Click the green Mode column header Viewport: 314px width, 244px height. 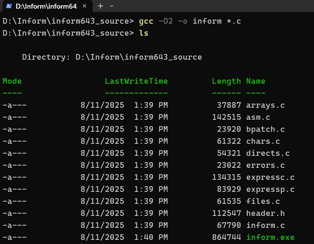coord(12,81)
